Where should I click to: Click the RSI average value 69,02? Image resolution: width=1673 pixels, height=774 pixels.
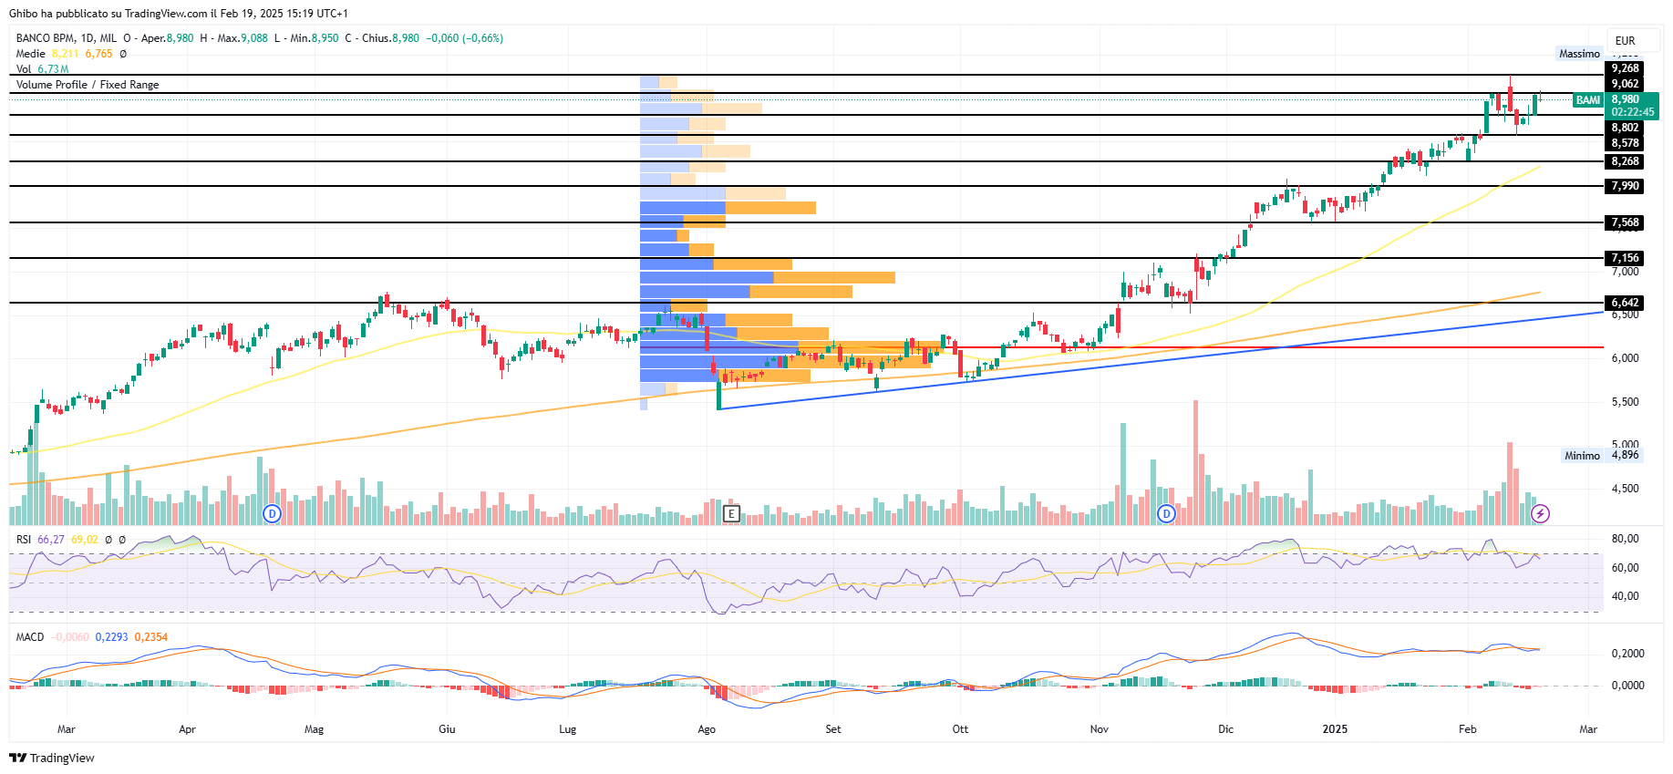tap(85, 540)
